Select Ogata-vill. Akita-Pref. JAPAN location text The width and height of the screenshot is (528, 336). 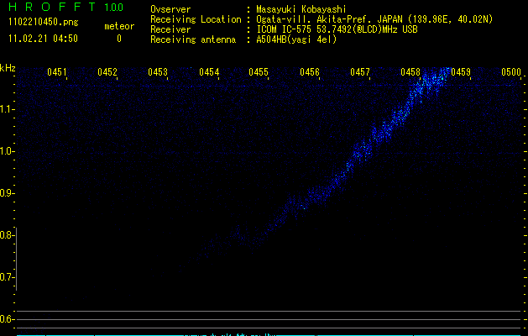pyautogui.click(x=374, y=19)
